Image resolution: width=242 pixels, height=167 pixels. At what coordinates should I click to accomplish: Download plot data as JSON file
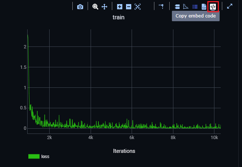coord(204,7)
